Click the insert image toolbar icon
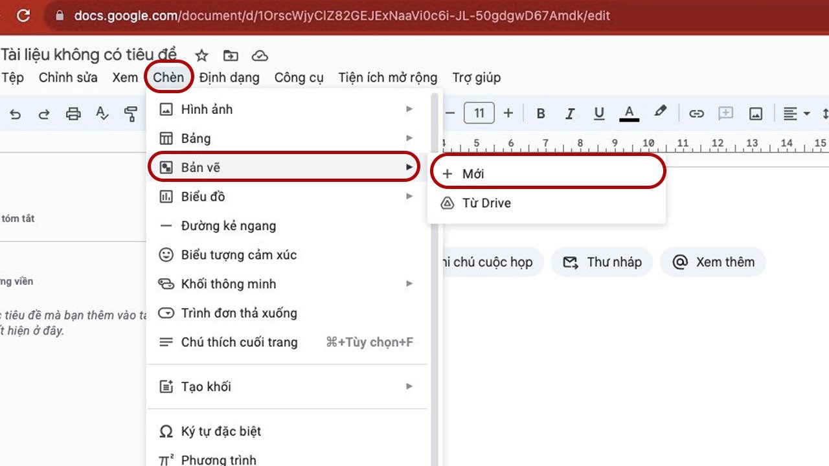The image size is (829, 466). point(756,114)
